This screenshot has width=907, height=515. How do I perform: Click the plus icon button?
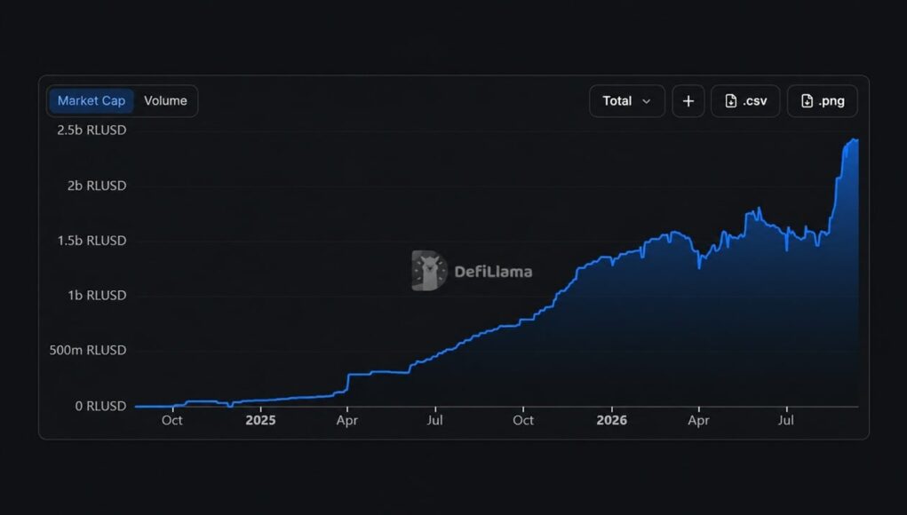point(688,101)
